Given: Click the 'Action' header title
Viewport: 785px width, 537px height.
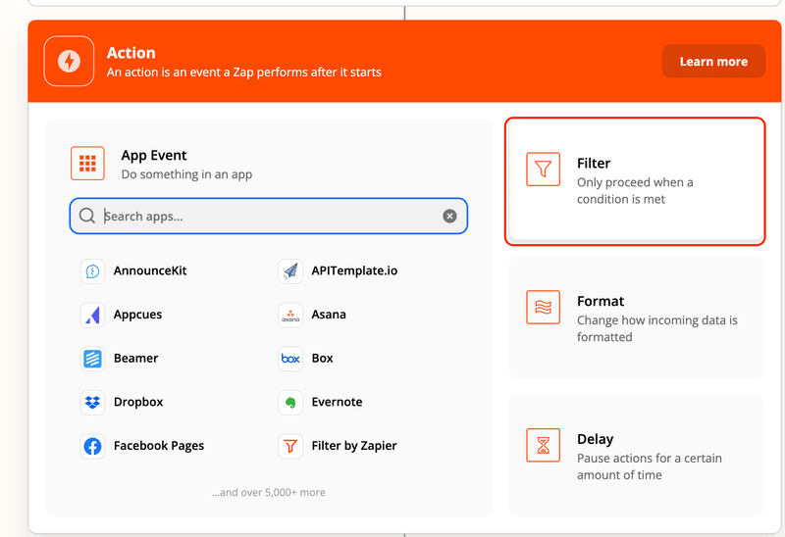Looking at the screenshot, I should click(131, 53).
